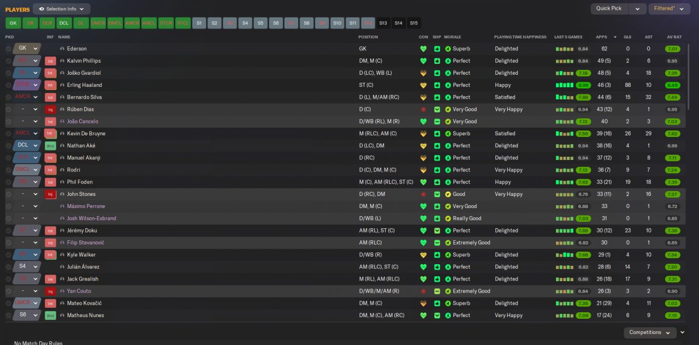Toggle the picked checkmark for Kalvin Phillips
The width and height of the screenshot is (699, 345).
[8, 61]
